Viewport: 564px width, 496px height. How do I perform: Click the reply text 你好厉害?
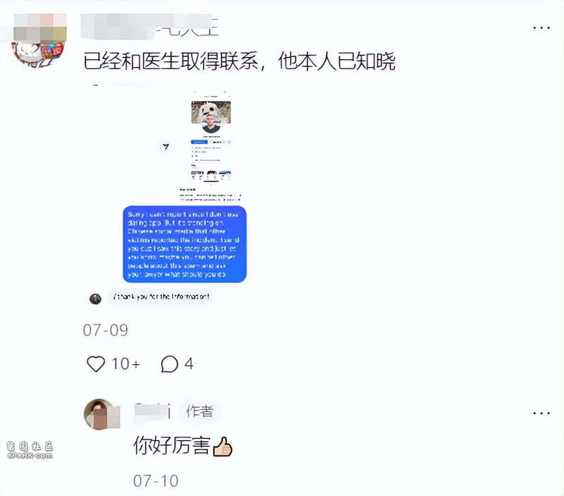pyautogui.click(x=171, y=446)
